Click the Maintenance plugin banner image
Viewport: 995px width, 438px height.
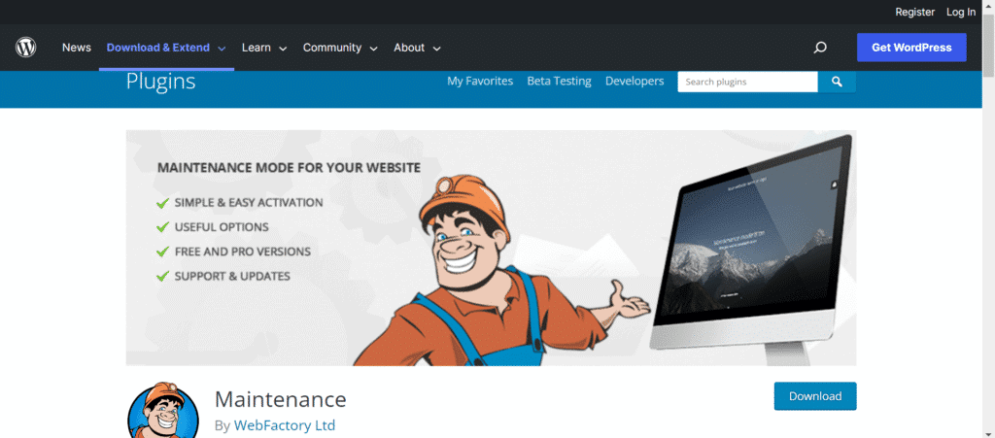tap(491, 248)
